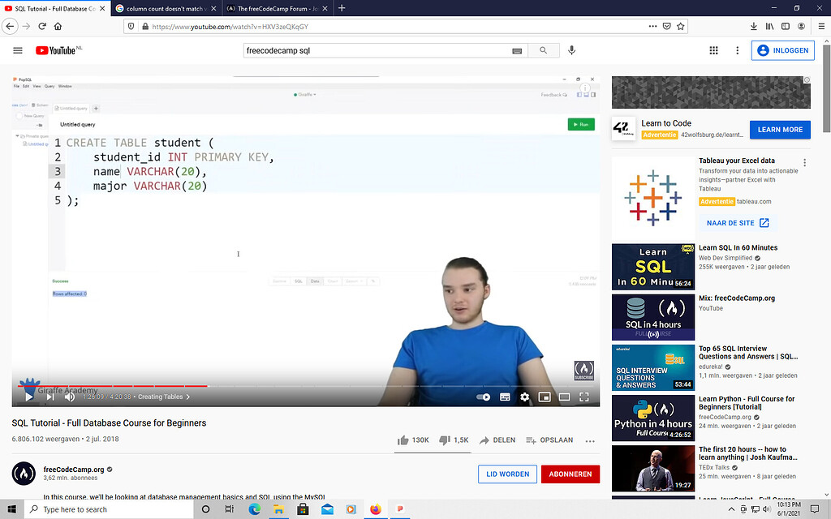Click the Firefox address bar URL
This screenshot has height=519, width=831.
[x=230, y=27]
